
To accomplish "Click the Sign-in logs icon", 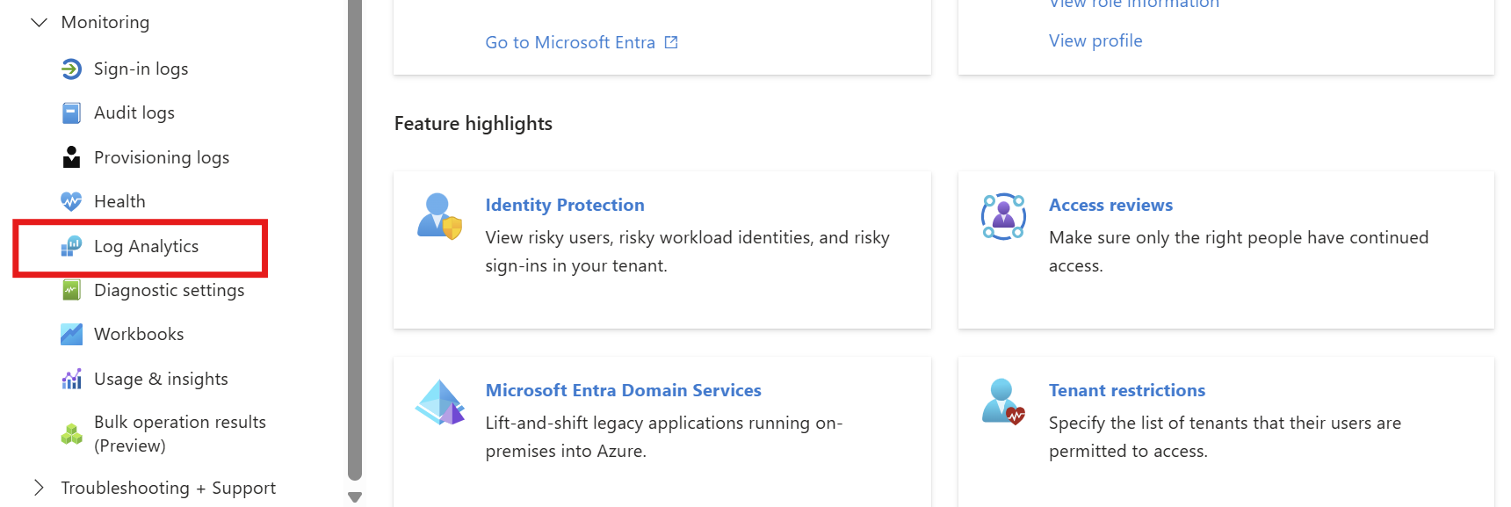I will [x=71, y=69].
